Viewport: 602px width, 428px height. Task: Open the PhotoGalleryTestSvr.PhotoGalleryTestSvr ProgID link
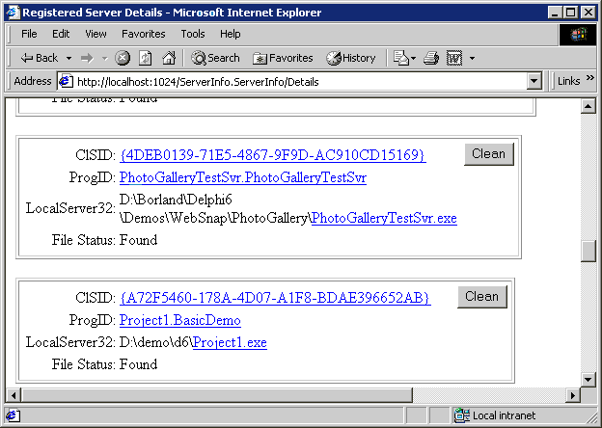(243, 177)
